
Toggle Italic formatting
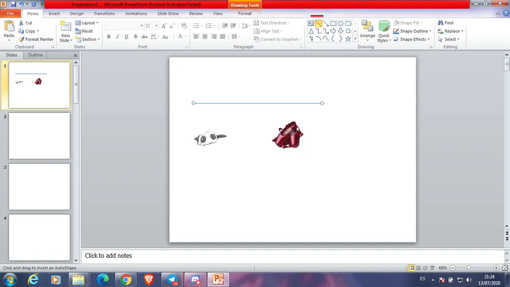117,37
